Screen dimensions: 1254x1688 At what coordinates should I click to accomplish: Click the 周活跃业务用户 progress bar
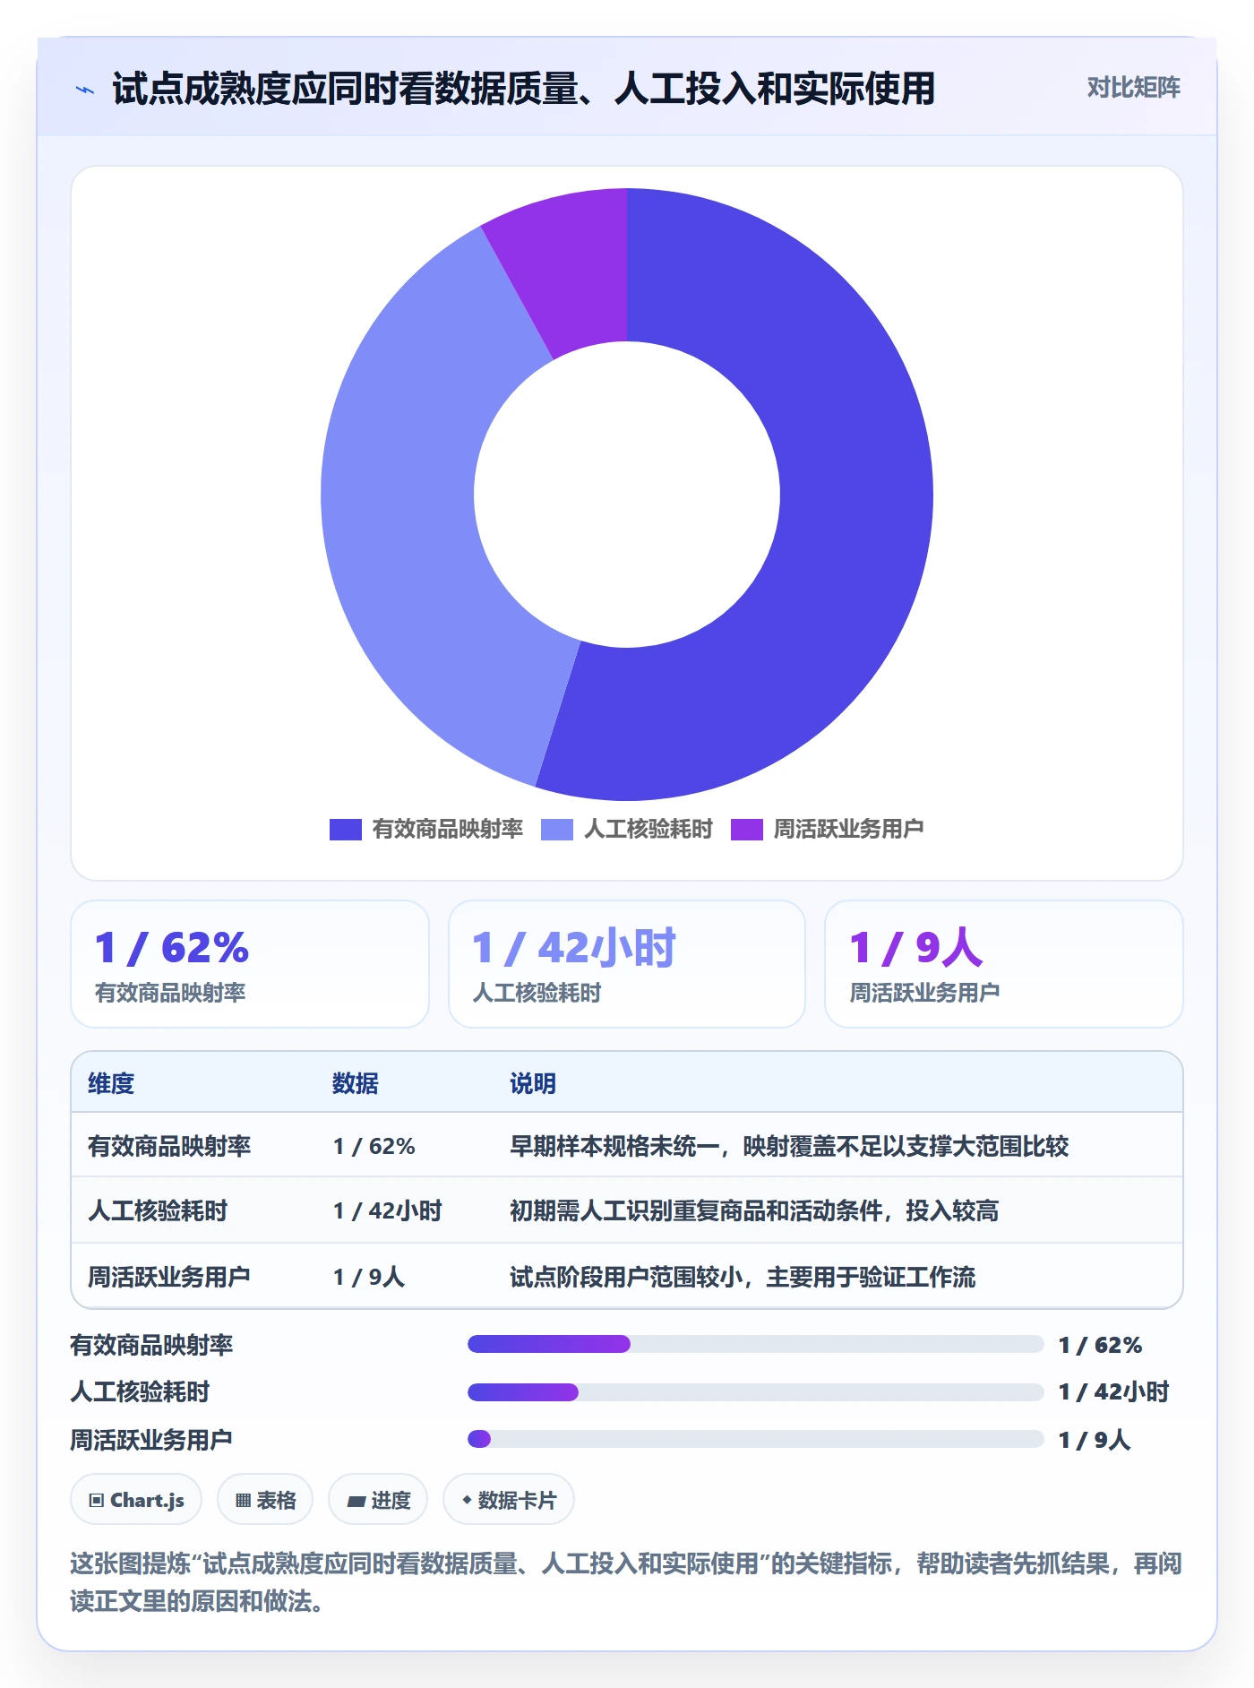tap(755, 1439)
